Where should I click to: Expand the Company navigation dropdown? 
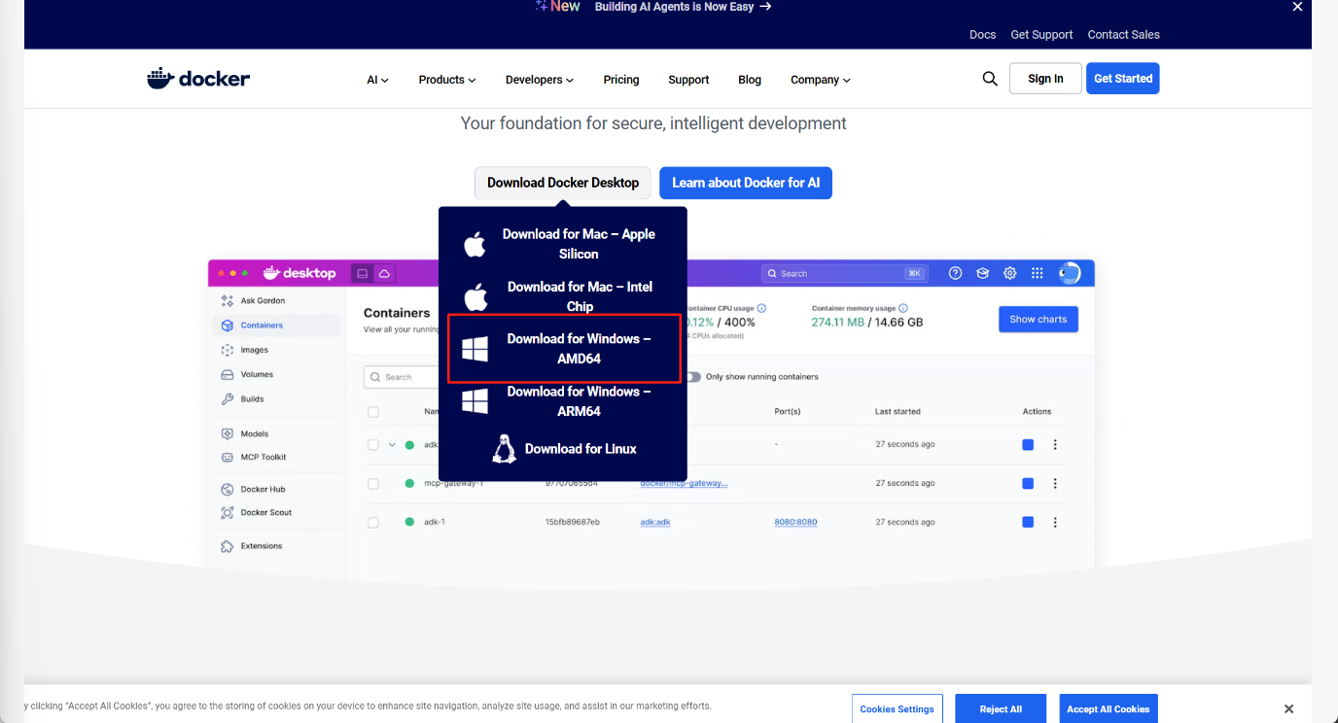coord(821,80)
